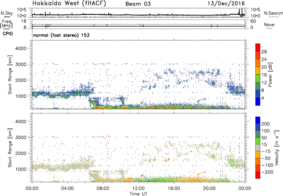Click the 'Velocity [m s-1]' color bar label
283x196 pixels.
pyautogui.click(x=276, y=148)
